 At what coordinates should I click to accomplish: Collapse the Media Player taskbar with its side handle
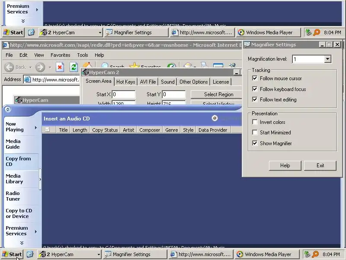[40, 179]
